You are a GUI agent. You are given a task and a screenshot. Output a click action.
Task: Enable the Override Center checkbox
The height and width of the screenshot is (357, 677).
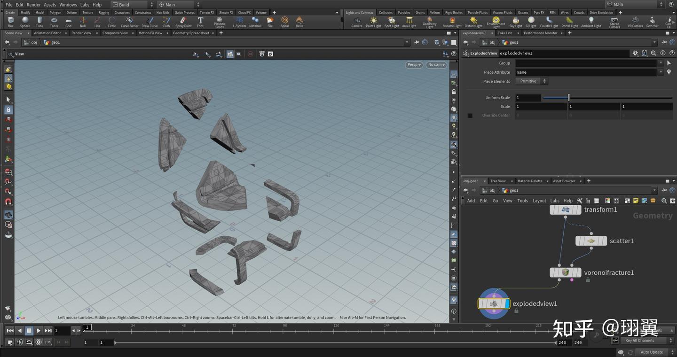(470, 116)
